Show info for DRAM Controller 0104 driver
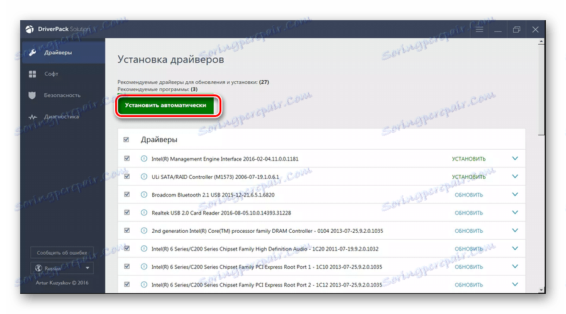This screenshot has width=566, height=314. tap(144, 230)
